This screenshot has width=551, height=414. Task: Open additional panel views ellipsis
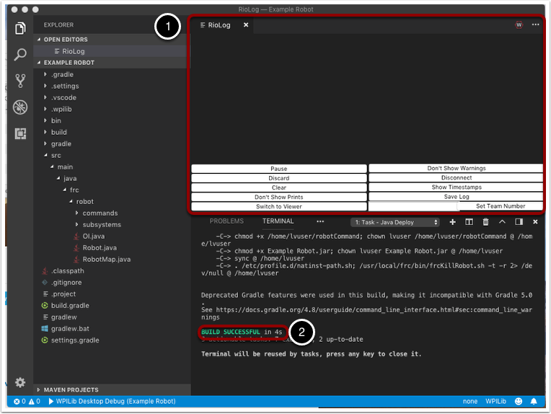coord(320,221)
